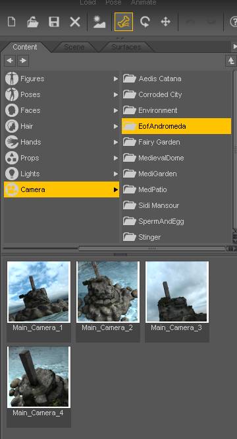Click the Hair category icon
The image size is (237, 439).
click(12, 126)
